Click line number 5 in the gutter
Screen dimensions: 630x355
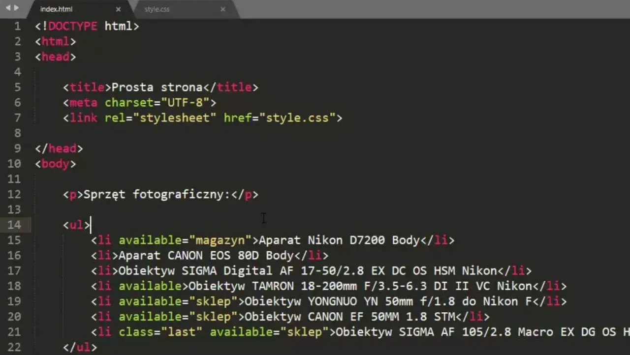[18, 88]
